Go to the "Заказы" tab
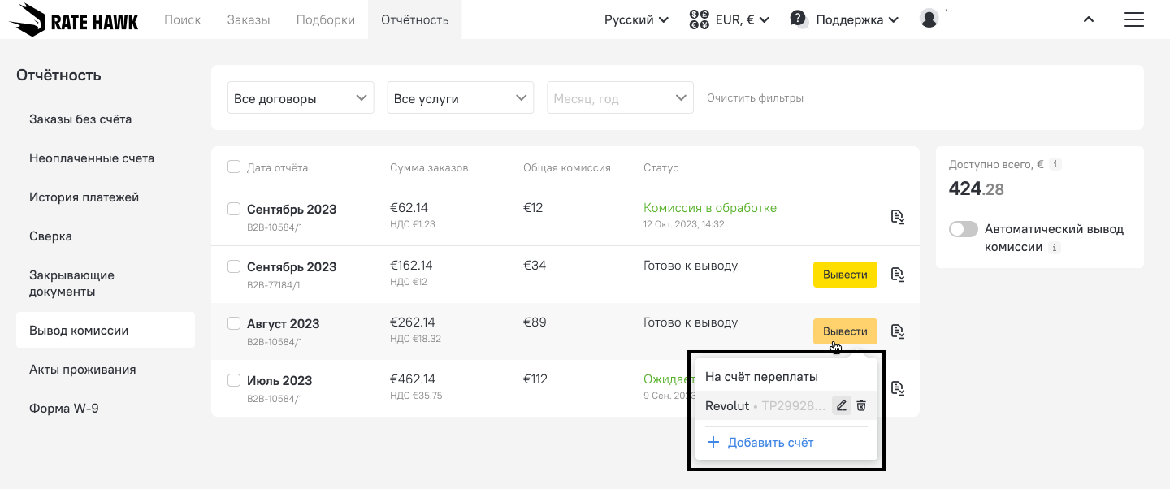This screenshot has height=489, width=1170. point(249,19)
